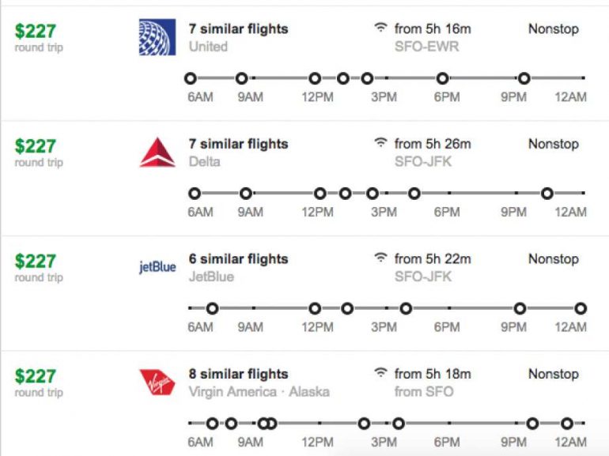
Task: Select the last Delta flight marker before 12AM
Action: pos(547,194)
